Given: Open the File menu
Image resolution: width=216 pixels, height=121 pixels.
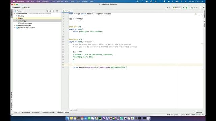Looking at the screenshot, I should (28, 1).
